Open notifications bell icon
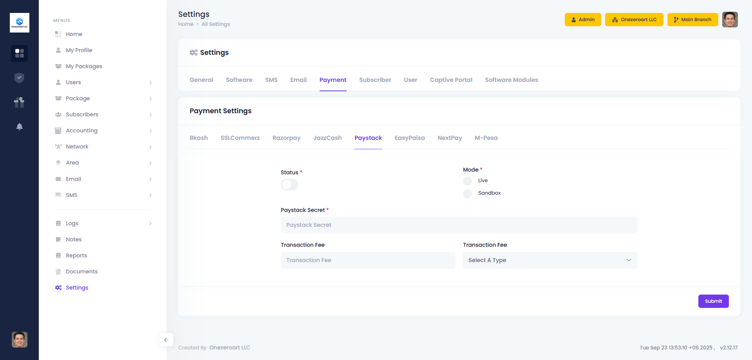Viewport: 752px width, 360px height. tap(19, 127)
